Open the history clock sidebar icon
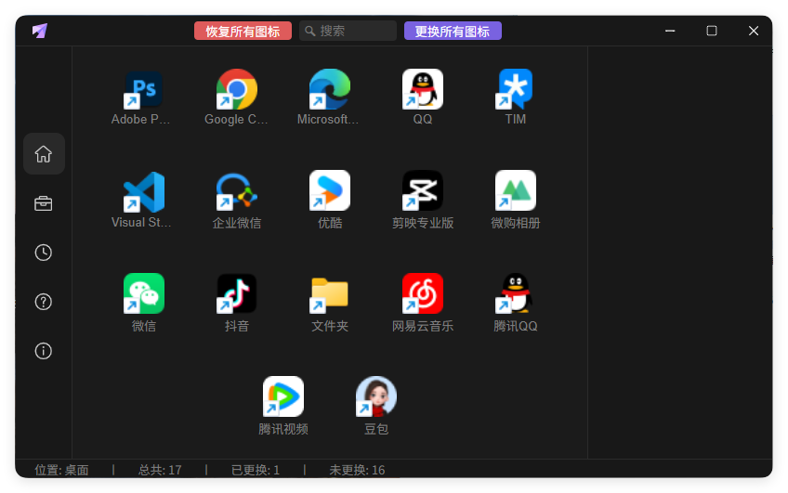Screen dimensions: 788x493 (x=44, y=253)
